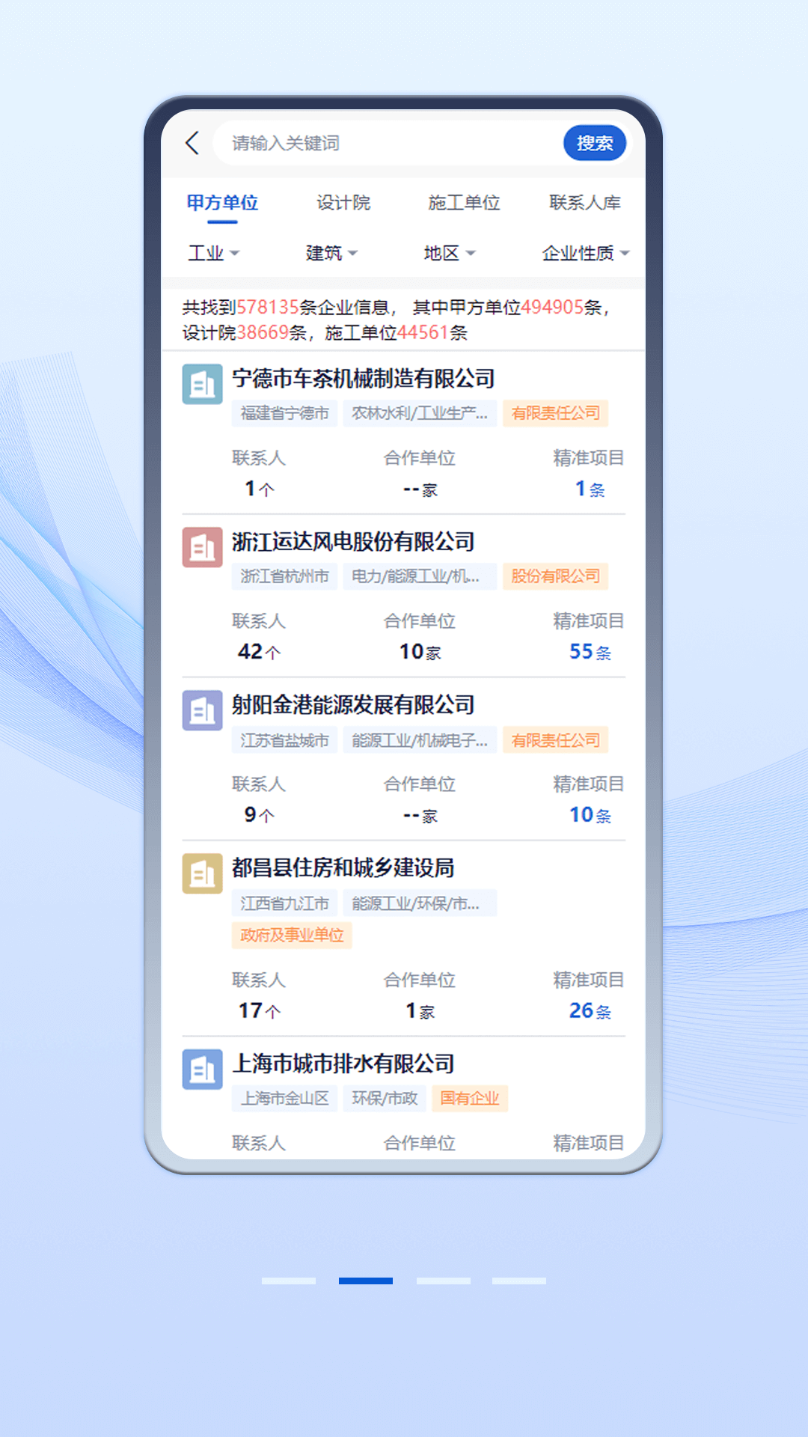Expand the 地区 region dropdown
This screenshot has width=808, height=1437.
click(x=449, y=254)
